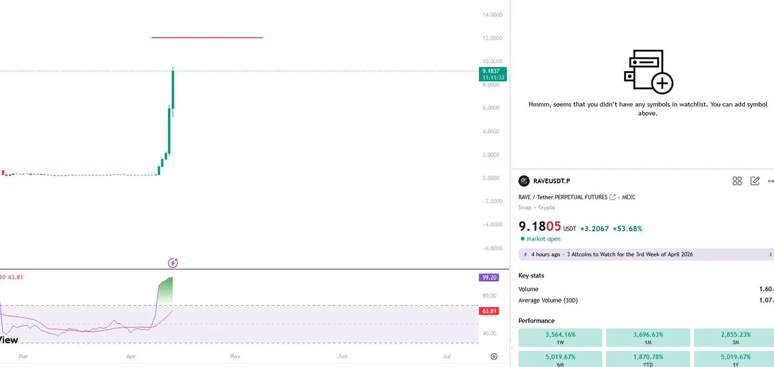Click 'RAVE / Tether PERPETUAL FUTURES' description
This screenshot has height=367, width=774.
(x=563, y=197)
